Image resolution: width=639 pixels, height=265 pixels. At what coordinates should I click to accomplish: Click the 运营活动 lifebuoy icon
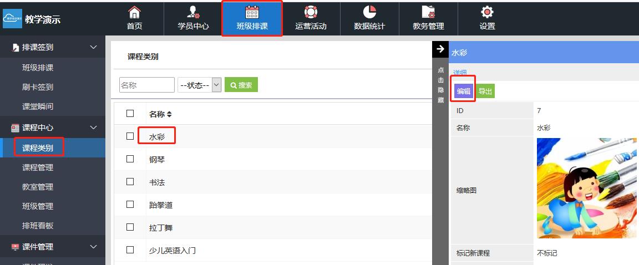[x=311, y=12]
